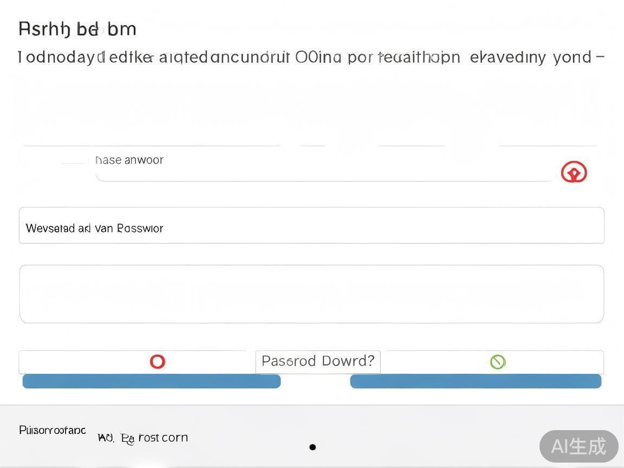Open the "rost corn" footer link
Viewport: 624px width, 468px height.
[x=163, y=438]
